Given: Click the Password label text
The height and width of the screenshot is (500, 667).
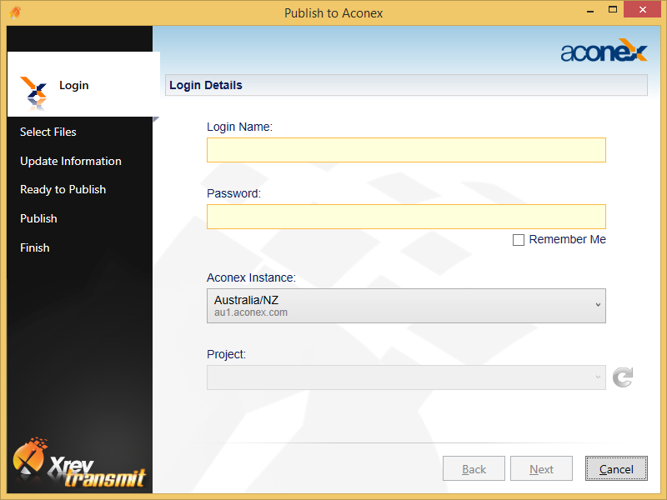Looking at the screenshot, I should 233,193.
